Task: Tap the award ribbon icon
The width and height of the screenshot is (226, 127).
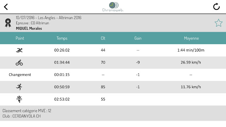Action: pyautogui.click(x=8, y=23)
